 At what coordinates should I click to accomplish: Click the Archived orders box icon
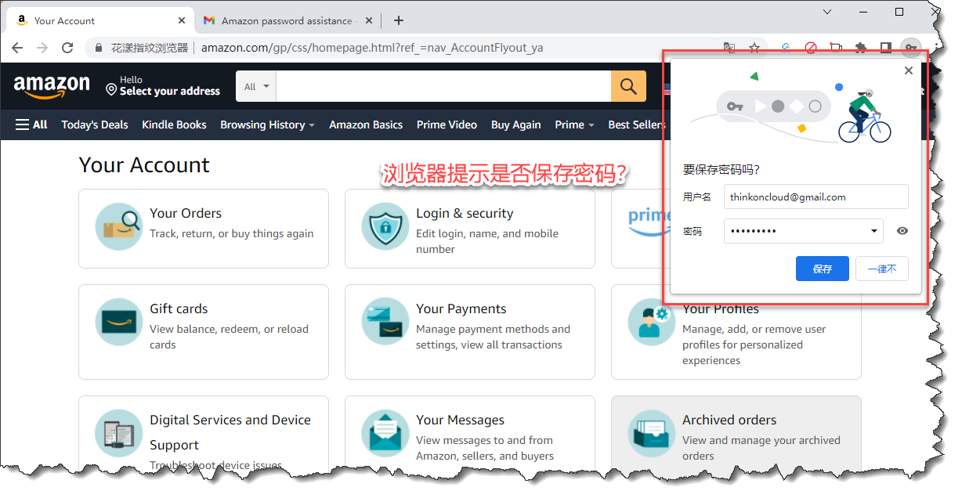tap(652, 432)
